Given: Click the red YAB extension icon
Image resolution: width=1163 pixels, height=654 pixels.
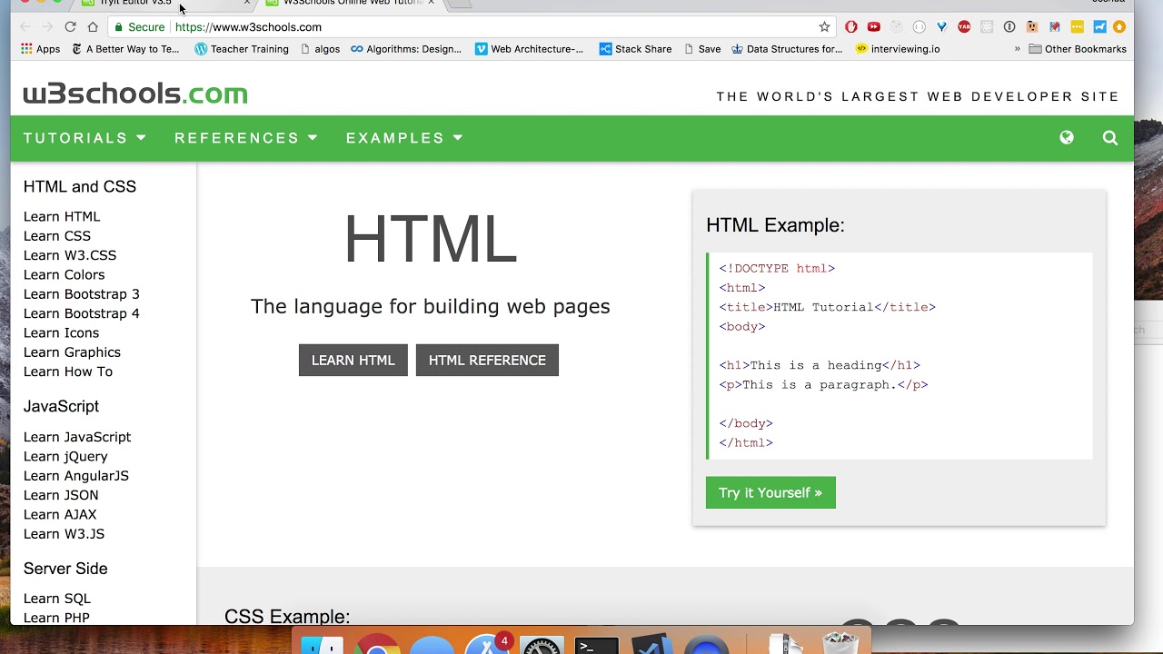Looking at the screenshot, I should point(964,27).
